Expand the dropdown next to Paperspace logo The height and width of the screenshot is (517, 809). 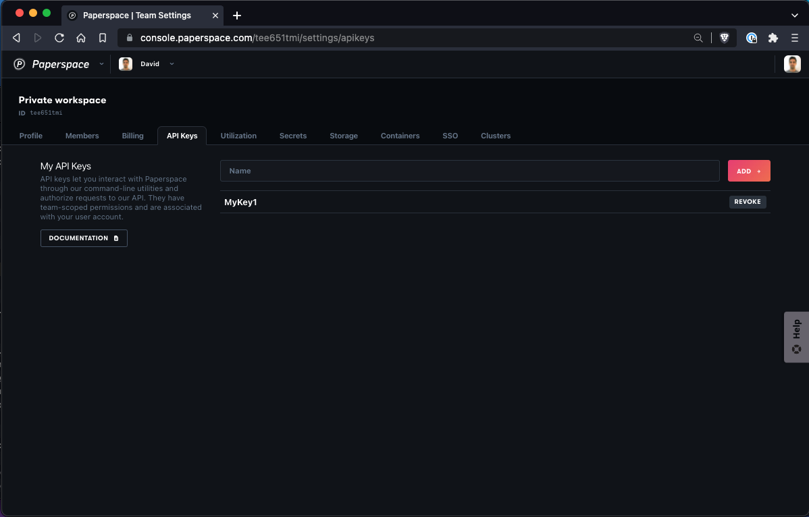pyautogui.click(x=102, y=64)
